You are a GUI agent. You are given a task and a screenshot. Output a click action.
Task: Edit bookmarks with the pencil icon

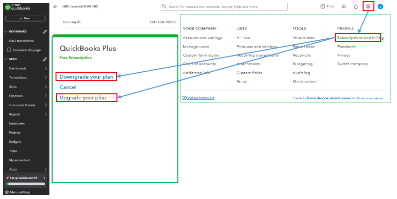click(45, 31)
